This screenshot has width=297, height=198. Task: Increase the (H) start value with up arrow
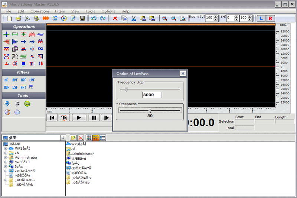coord(236,17)
